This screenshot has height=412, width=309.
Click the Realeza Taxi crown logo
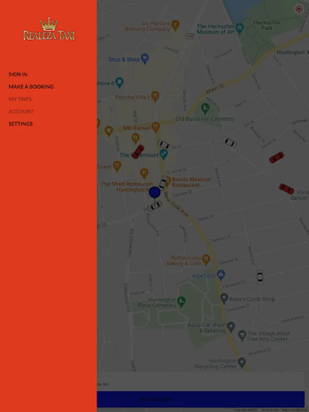click(49, 29)
